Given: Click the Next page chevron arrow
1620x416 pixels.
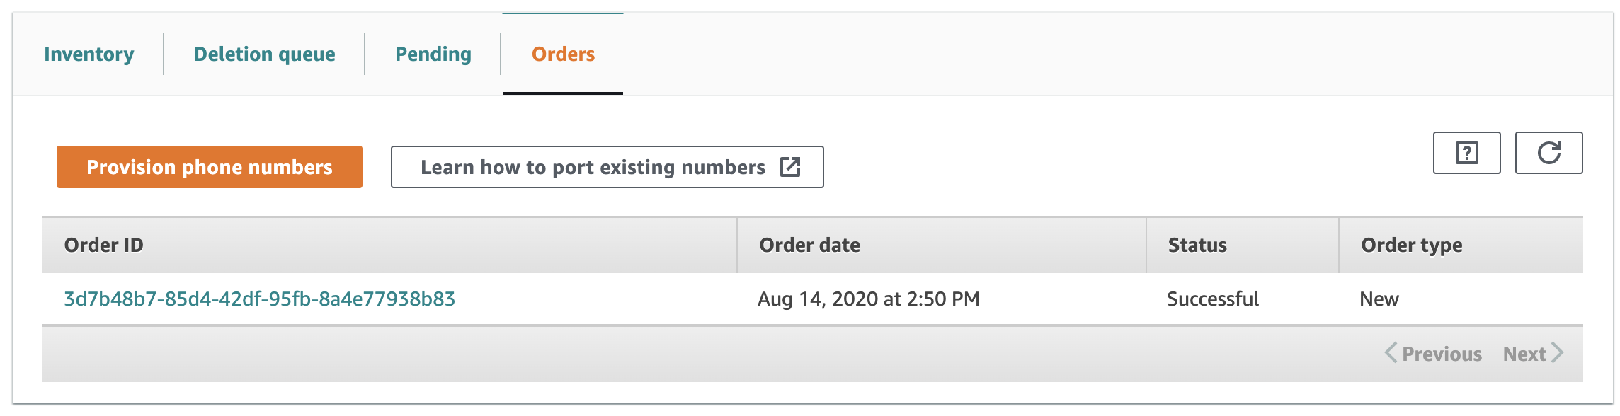Looking at the screenshot, I should [x=1557, y=353].
